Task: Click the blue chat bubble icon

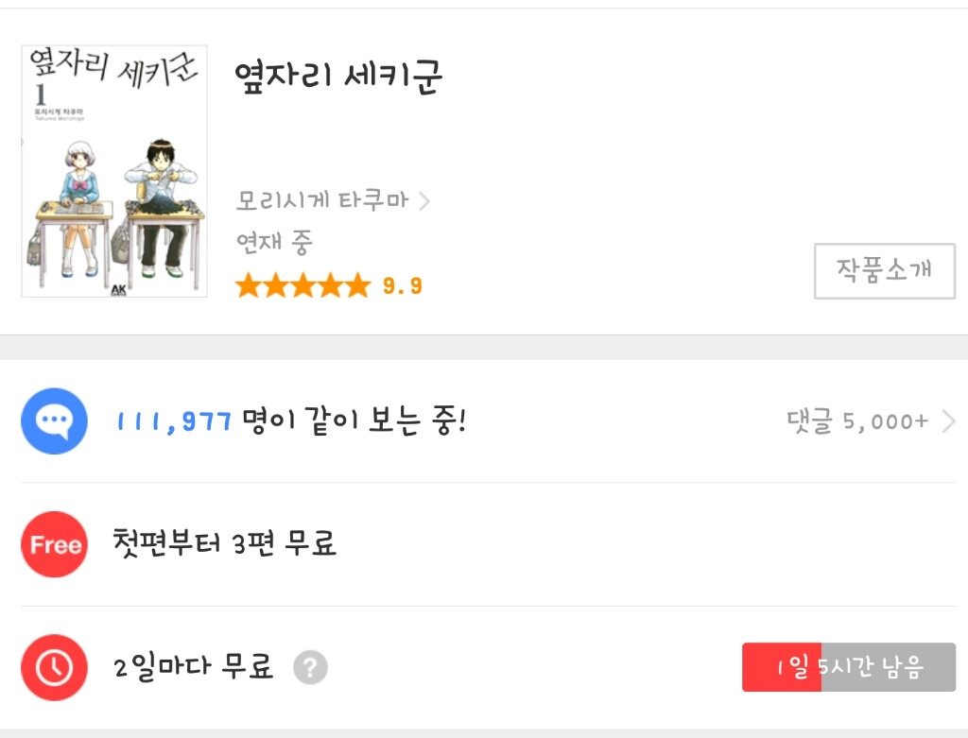Action: point(54,421)
